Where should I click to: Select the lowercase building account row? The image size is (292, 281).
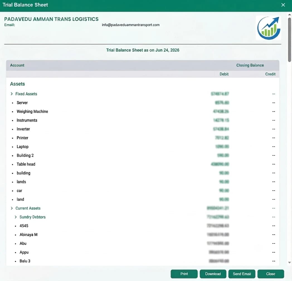pyautogui.click(x=143, y=173)
